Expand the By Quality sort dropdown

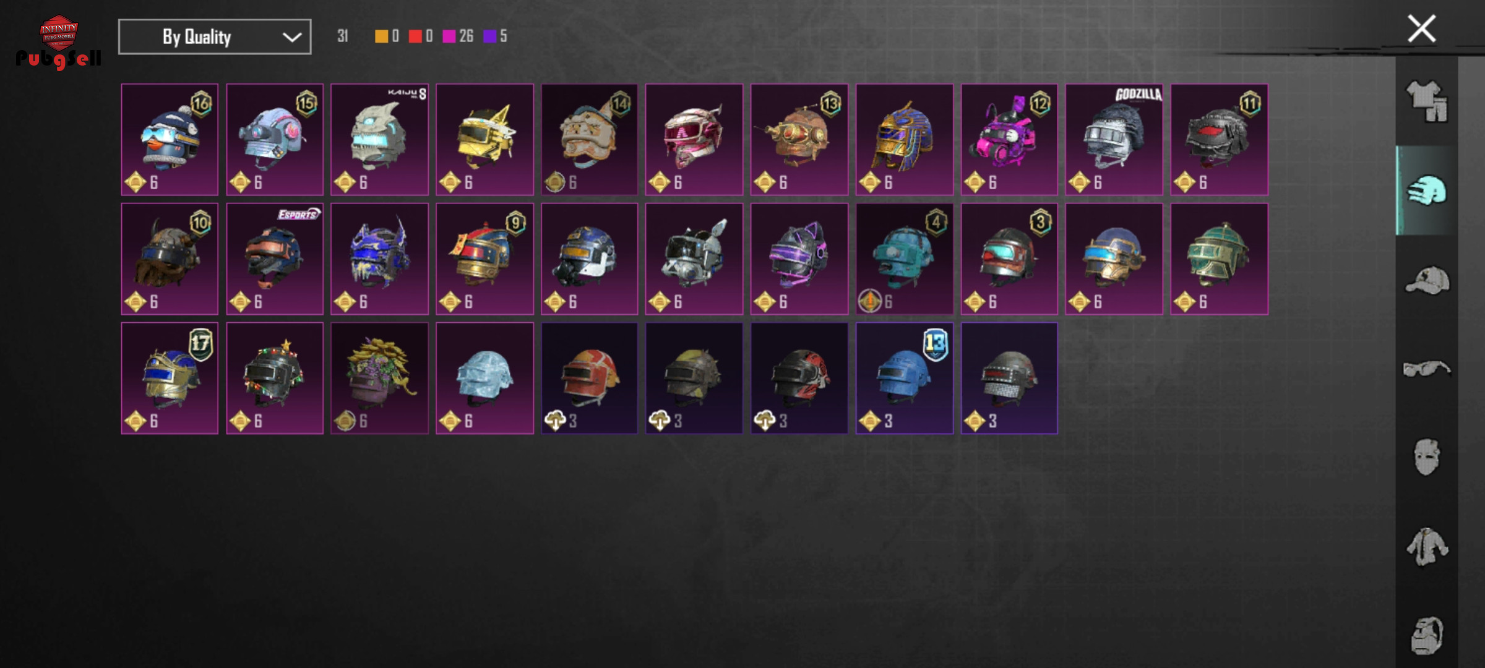[x=215, y=36]
